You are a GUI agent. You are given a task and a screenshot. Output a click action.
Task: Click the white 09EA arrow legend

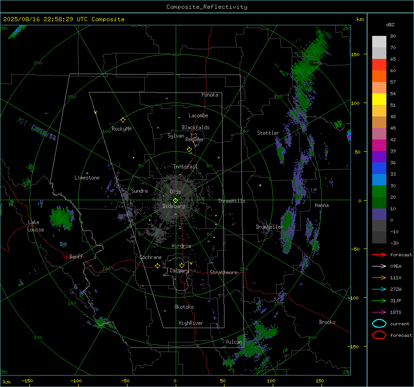point(379,266)
